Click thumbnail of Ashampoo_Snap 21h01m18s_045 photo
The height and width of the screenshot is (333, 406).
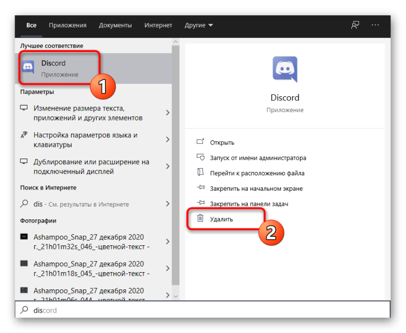24,264
